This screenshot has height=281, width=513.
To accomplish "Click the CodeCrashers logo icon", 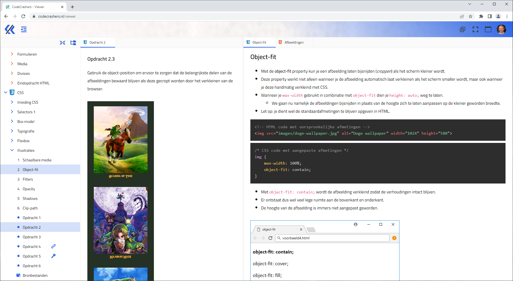I will [x=10, y=29].
